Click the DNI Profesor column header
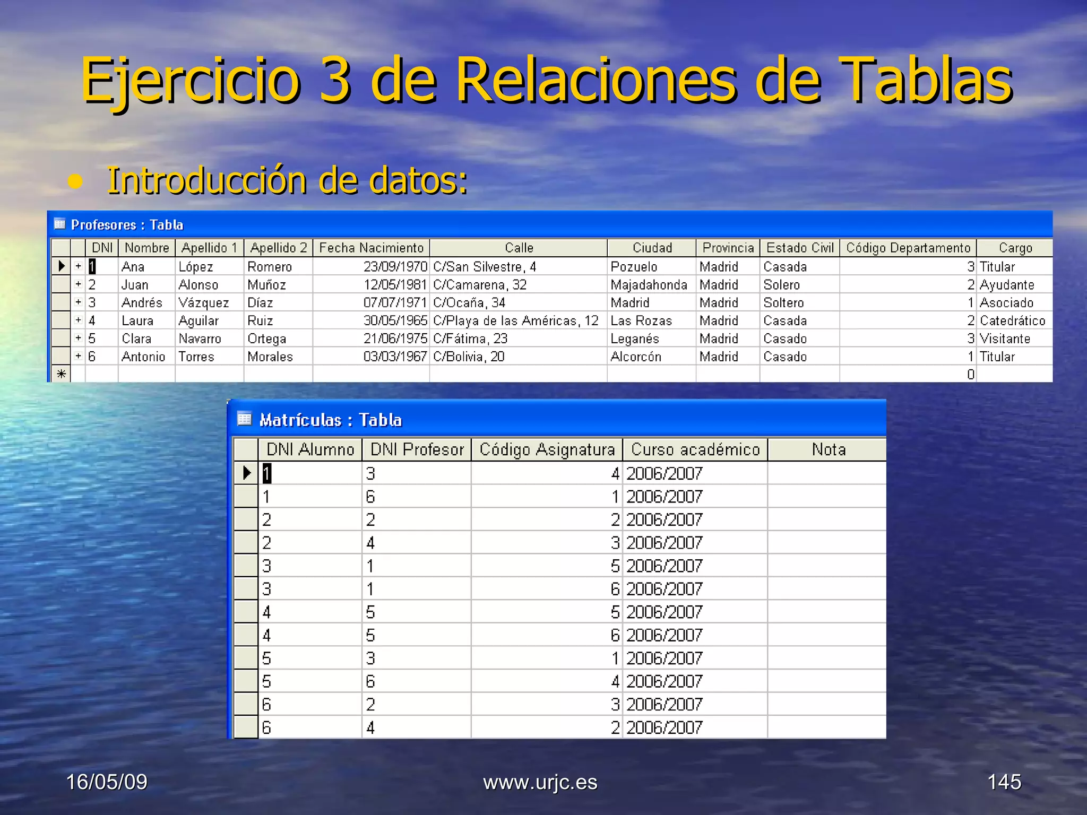 [417, 449]
